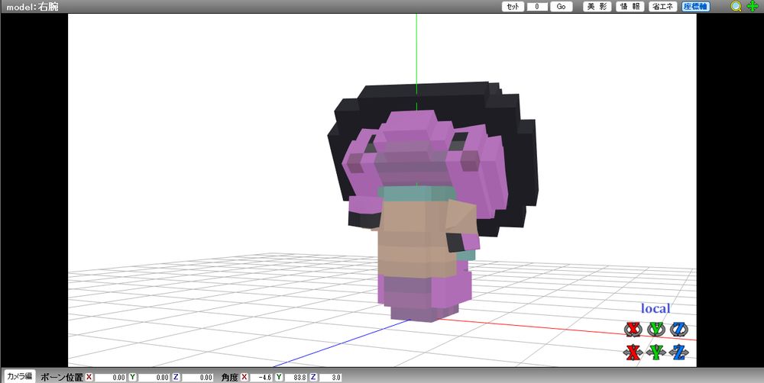Toggle the local coordinate mode label
This screenshot has height=383, width=764.
[x=656, y=308]
